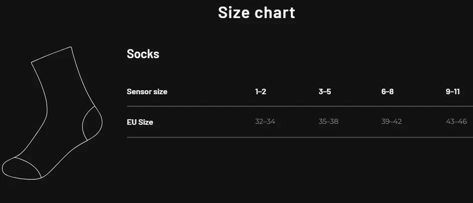
Task: Click EU size 43–46 cell
Action: pyautogui.click(x=456, y=121)
